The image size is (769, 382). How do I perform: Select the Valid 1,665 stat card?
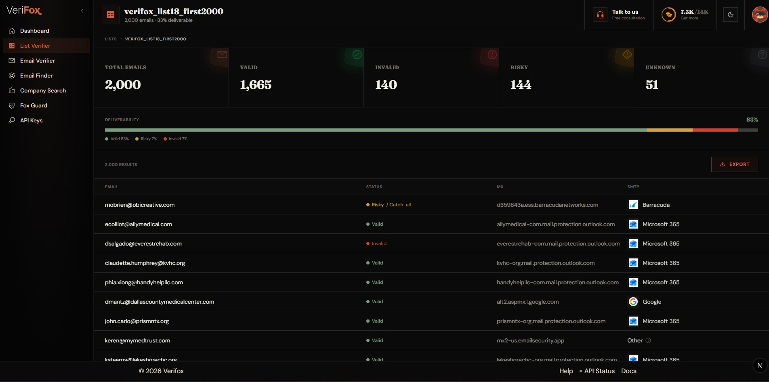(296, 78)
